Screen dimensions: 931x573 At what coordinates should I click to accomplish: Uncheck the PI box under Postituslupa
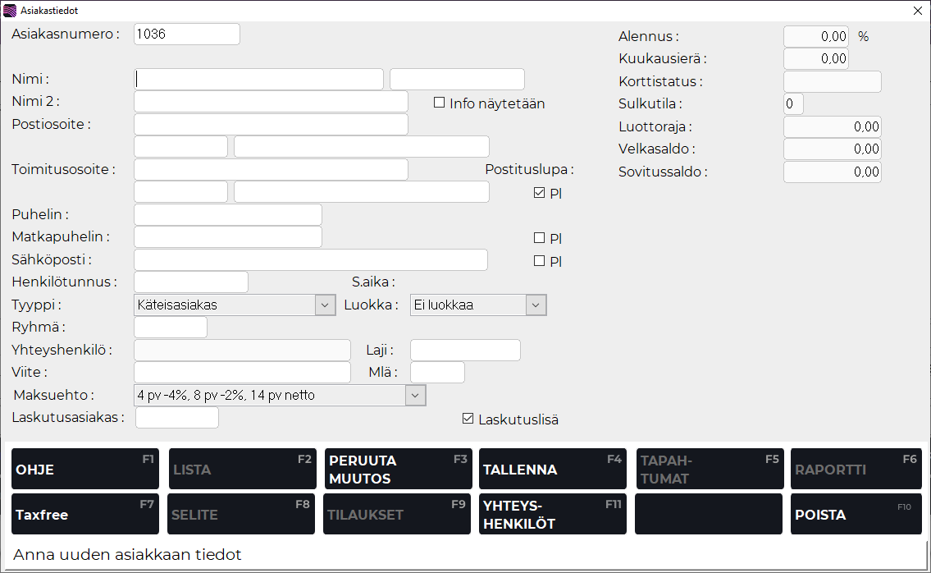pyautogui.click(x=540, y=192)
